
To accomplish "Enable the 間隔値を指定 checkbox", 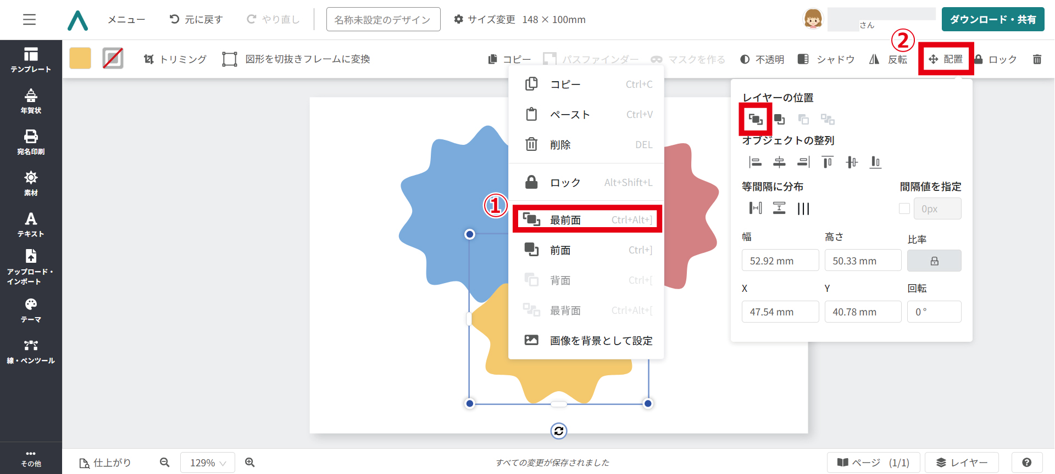I will 904,208.
